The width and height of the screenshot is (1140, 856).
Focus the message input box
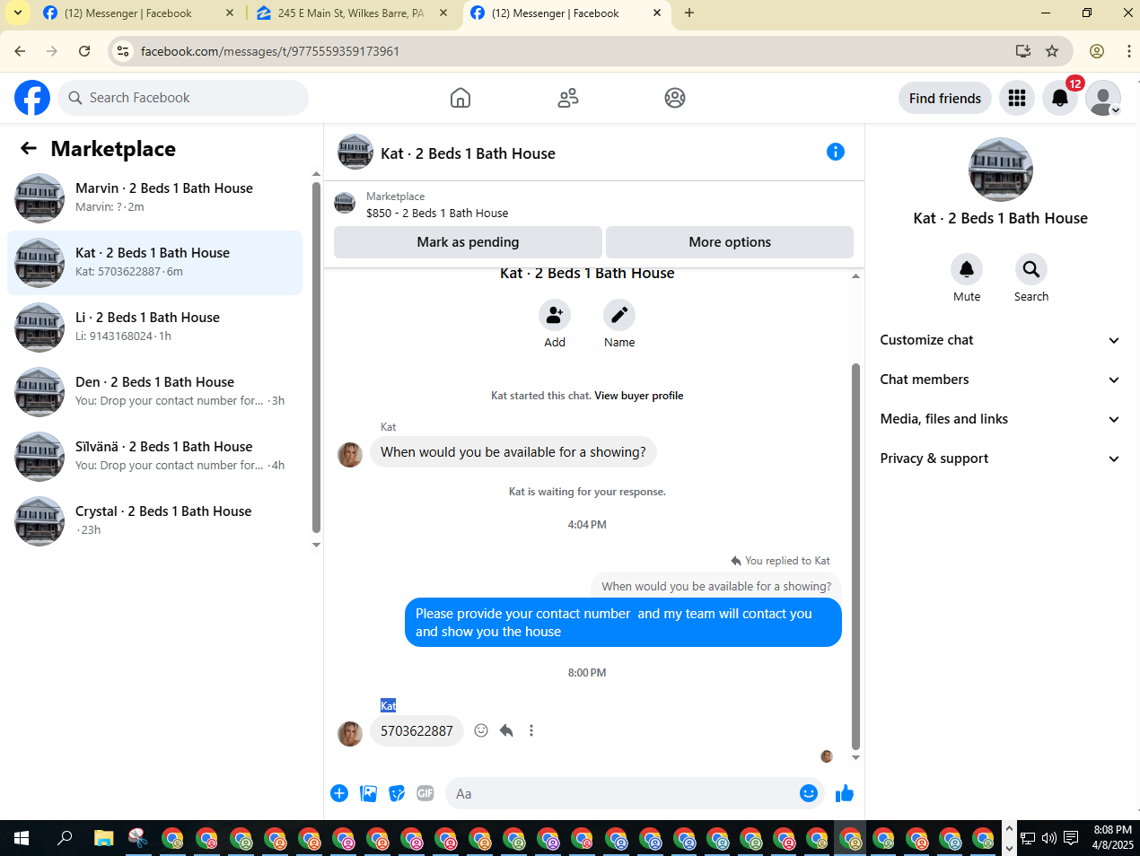pos(623,793)
